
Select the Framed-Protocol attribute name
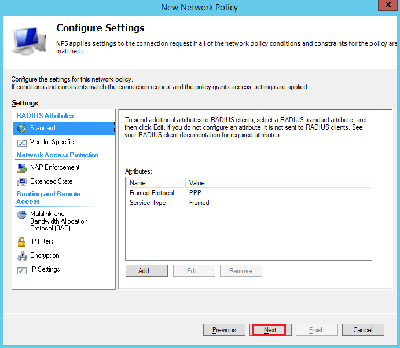[x=152, y=193]
